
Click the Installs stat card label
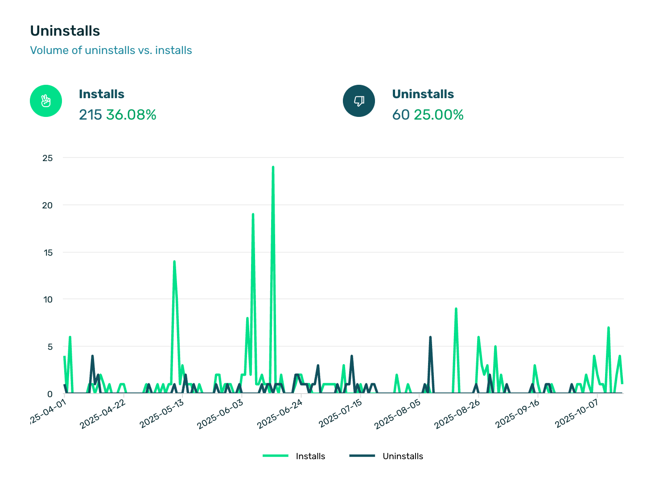102,94
